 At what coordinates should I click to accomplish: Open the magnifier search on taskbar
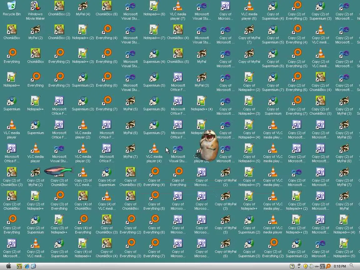click(x=352, y=266)
